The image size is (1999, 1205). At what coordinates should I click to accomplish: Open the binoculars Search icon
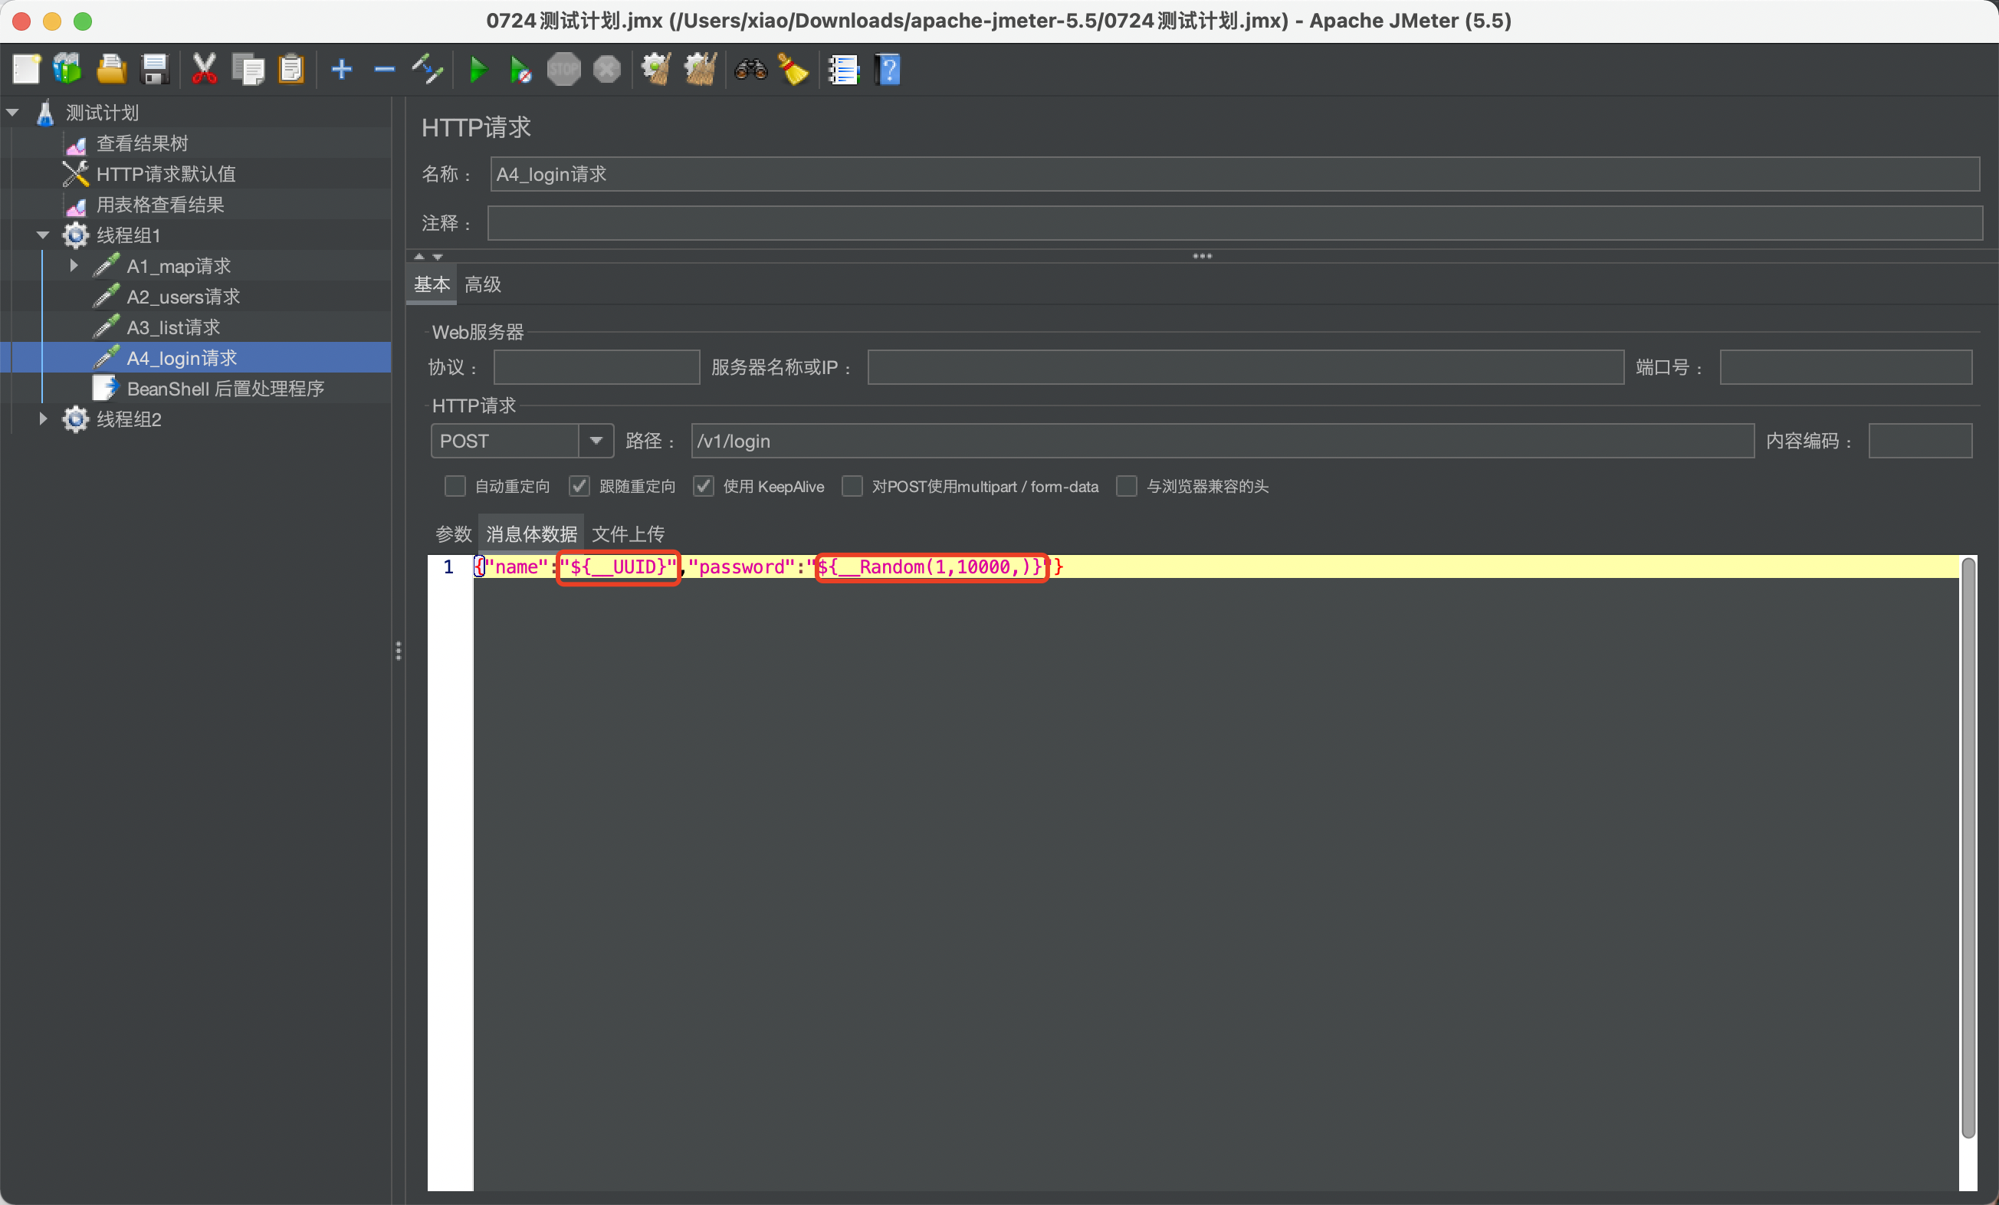(x=750, y=70)
